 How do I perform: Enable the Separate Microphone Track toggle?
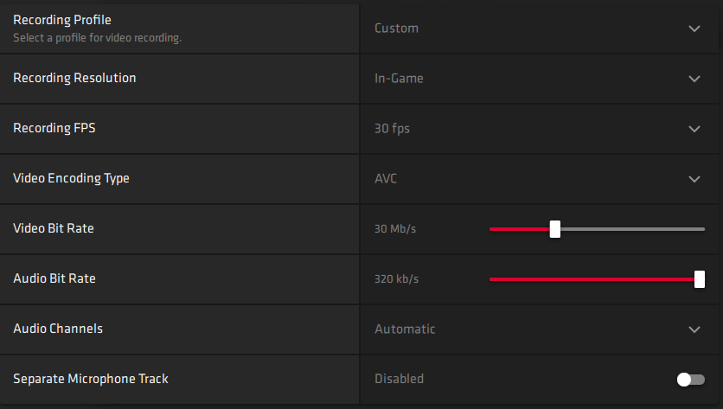691,380
